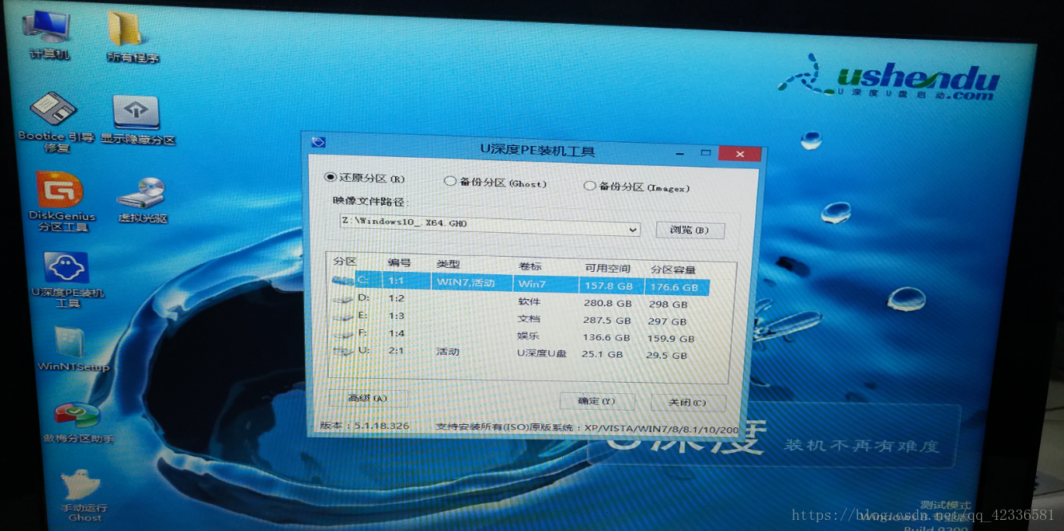Select 娱乐 label in F: row
The width and height of the screenshot is (1064, 531).
click(528, 336)
